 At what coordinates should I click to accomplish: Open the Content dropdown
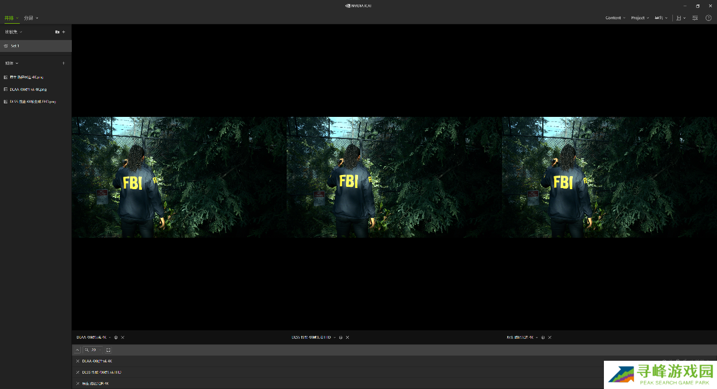coord(615,18)
